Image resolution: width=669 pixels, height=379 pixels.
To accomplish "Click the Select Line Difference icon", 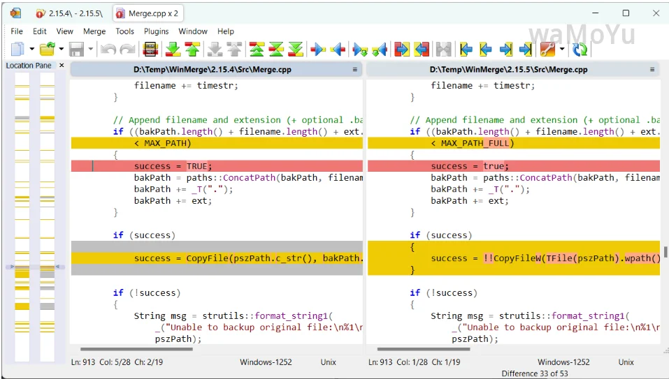I will 150,50.
